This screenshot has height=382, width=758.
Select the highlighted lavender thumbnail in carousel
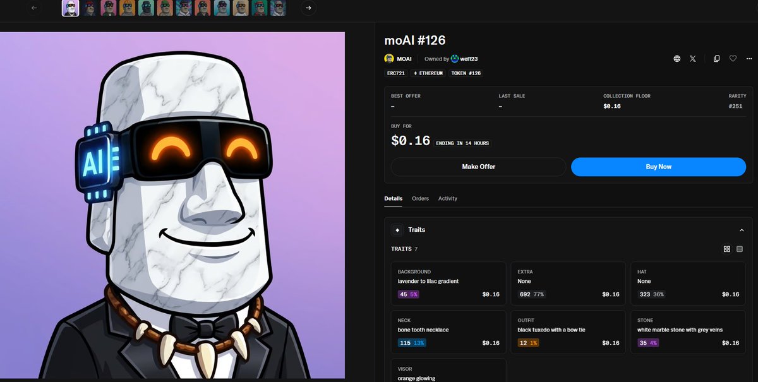[71, 8]
